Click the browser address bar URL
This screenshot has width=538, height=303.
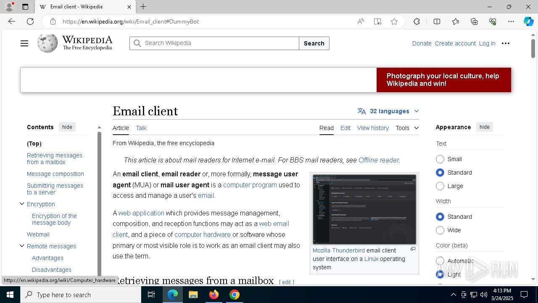[131, 21]
